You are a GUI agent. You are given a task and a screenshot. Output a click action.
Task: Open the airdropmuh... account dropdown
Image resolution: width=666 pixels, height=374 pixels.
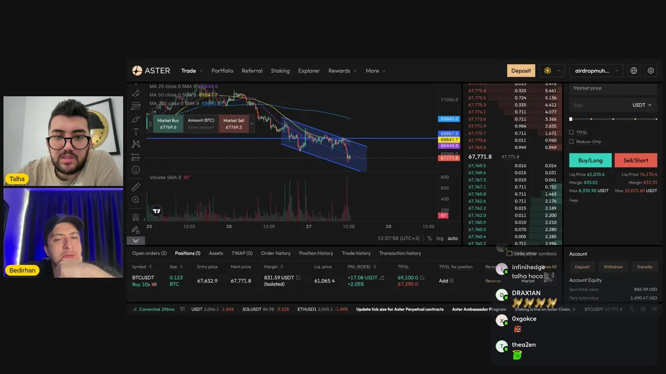[x=596, y=71]
